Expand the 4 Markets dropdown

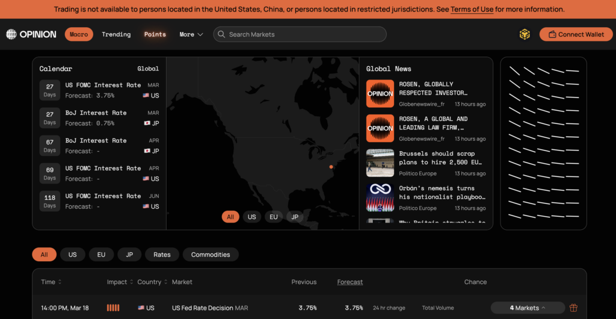[528, 308]
